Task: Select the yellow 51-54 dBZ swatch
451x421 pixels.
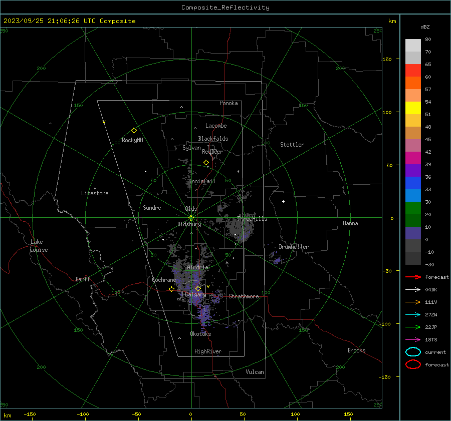Action: (413, 108)
